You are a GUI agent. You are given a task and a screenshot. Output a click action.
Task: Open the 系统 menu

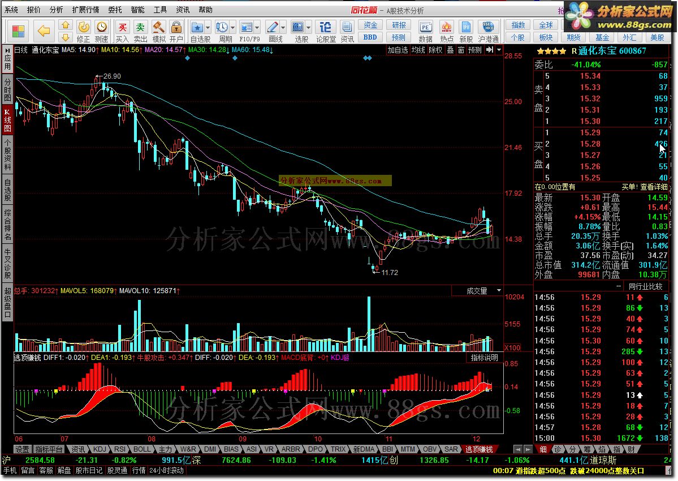12,10
